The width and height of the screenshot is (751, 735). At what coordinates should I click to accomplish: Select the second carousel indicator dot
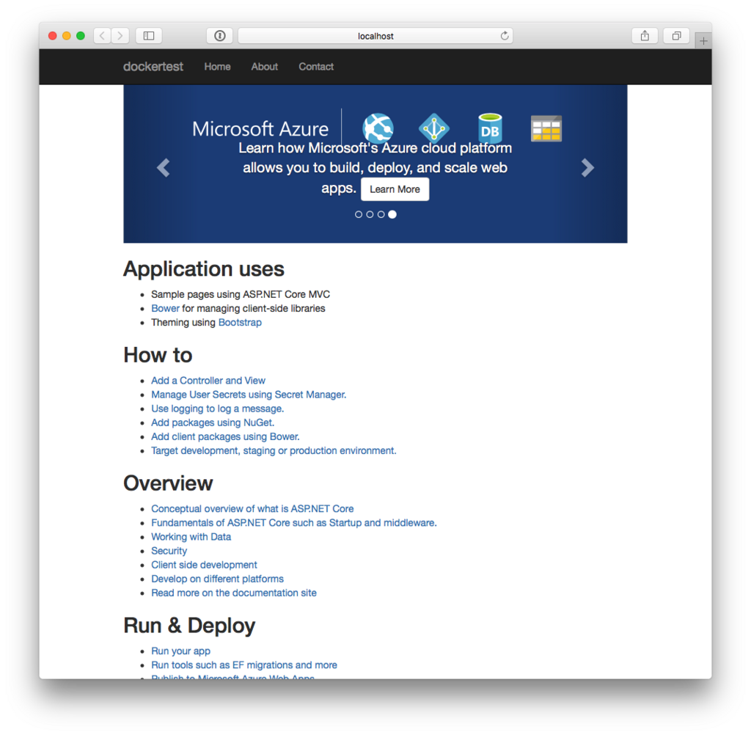[370, 215]
